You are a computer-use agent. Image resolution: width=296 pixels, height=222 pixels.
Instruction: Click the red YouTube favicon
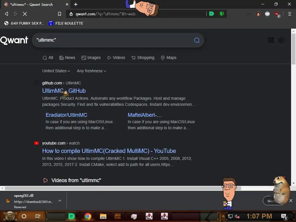36,143
